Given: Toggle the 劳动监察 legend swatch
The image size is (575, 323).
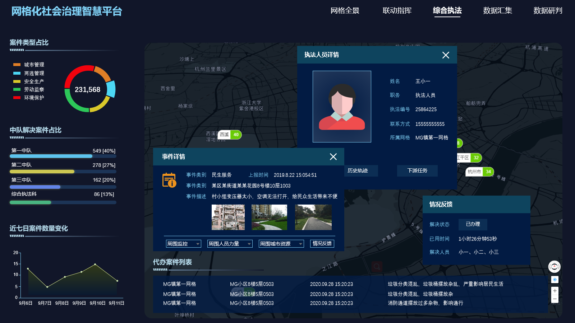Looking at the screenshot, I should 17,89.
